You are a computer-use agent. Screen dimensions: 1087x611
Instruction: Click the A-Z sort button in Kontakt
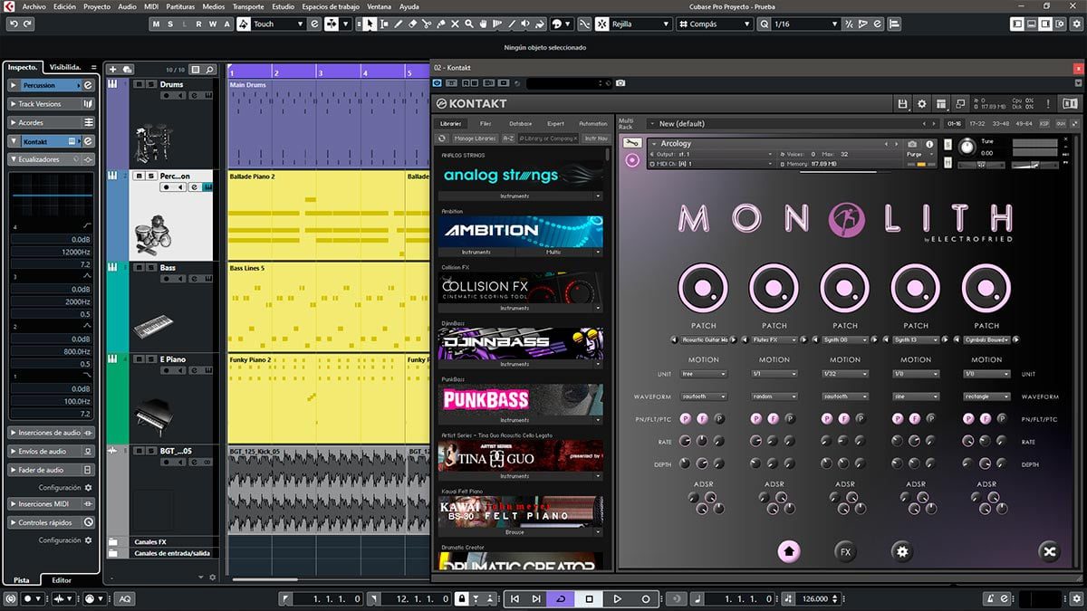point(508,138)
